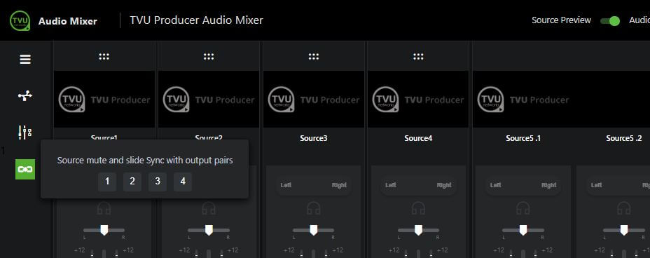
Task: Click the headphone monitor icon for Source5 .1
Action: pyautogui.click(x=523, y=208)
